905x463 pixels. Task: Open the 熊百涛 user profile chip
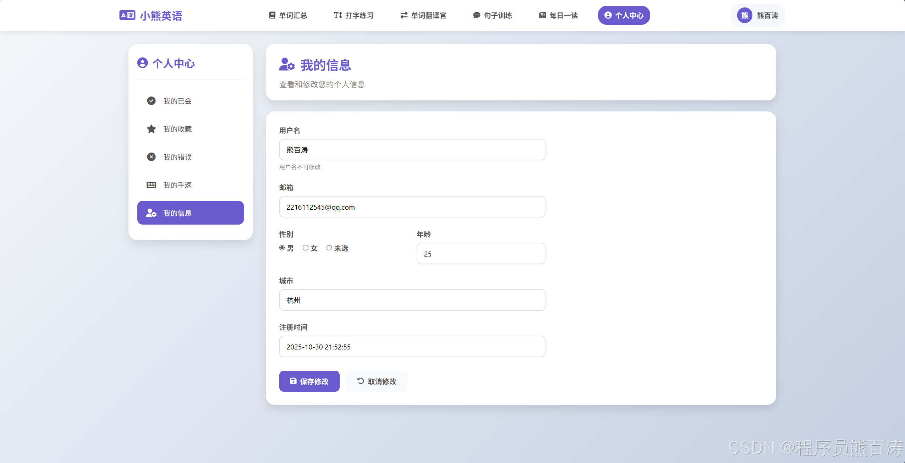pos(757,15)
